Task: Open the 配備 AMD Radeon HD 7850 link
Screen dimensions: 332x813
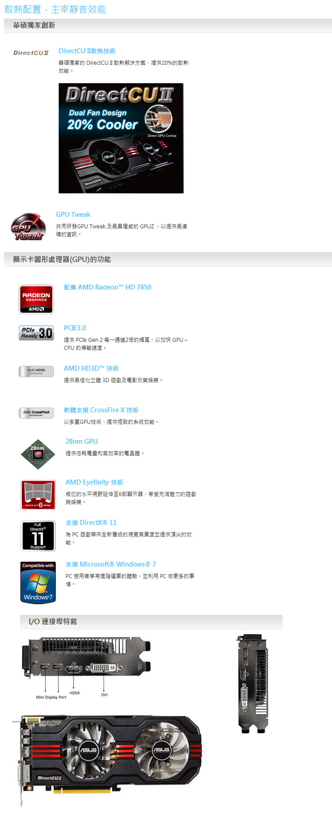Action: point(108,287)
